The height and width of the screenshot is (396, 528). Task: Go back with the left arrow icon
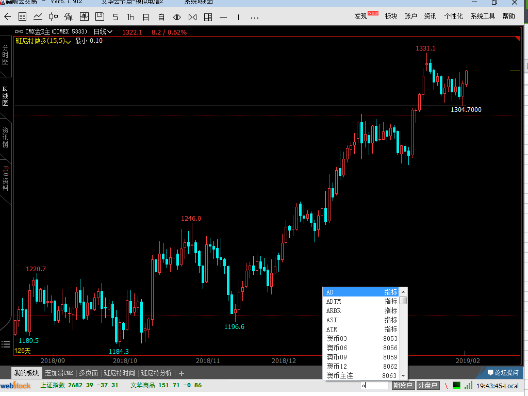[7, 17]
